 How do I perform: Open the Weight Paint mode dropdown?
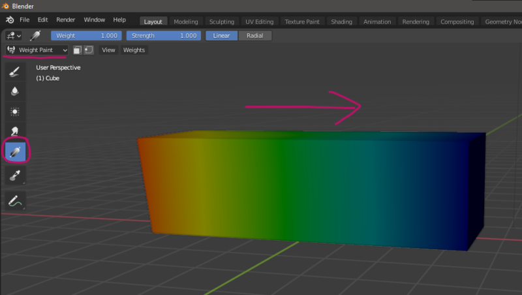click(37, 50)
